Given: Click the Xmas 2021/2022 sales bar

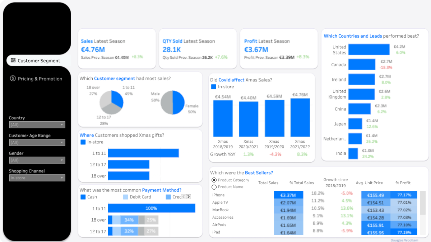Looking at the screenshot, I should click(x=300, y=118).
